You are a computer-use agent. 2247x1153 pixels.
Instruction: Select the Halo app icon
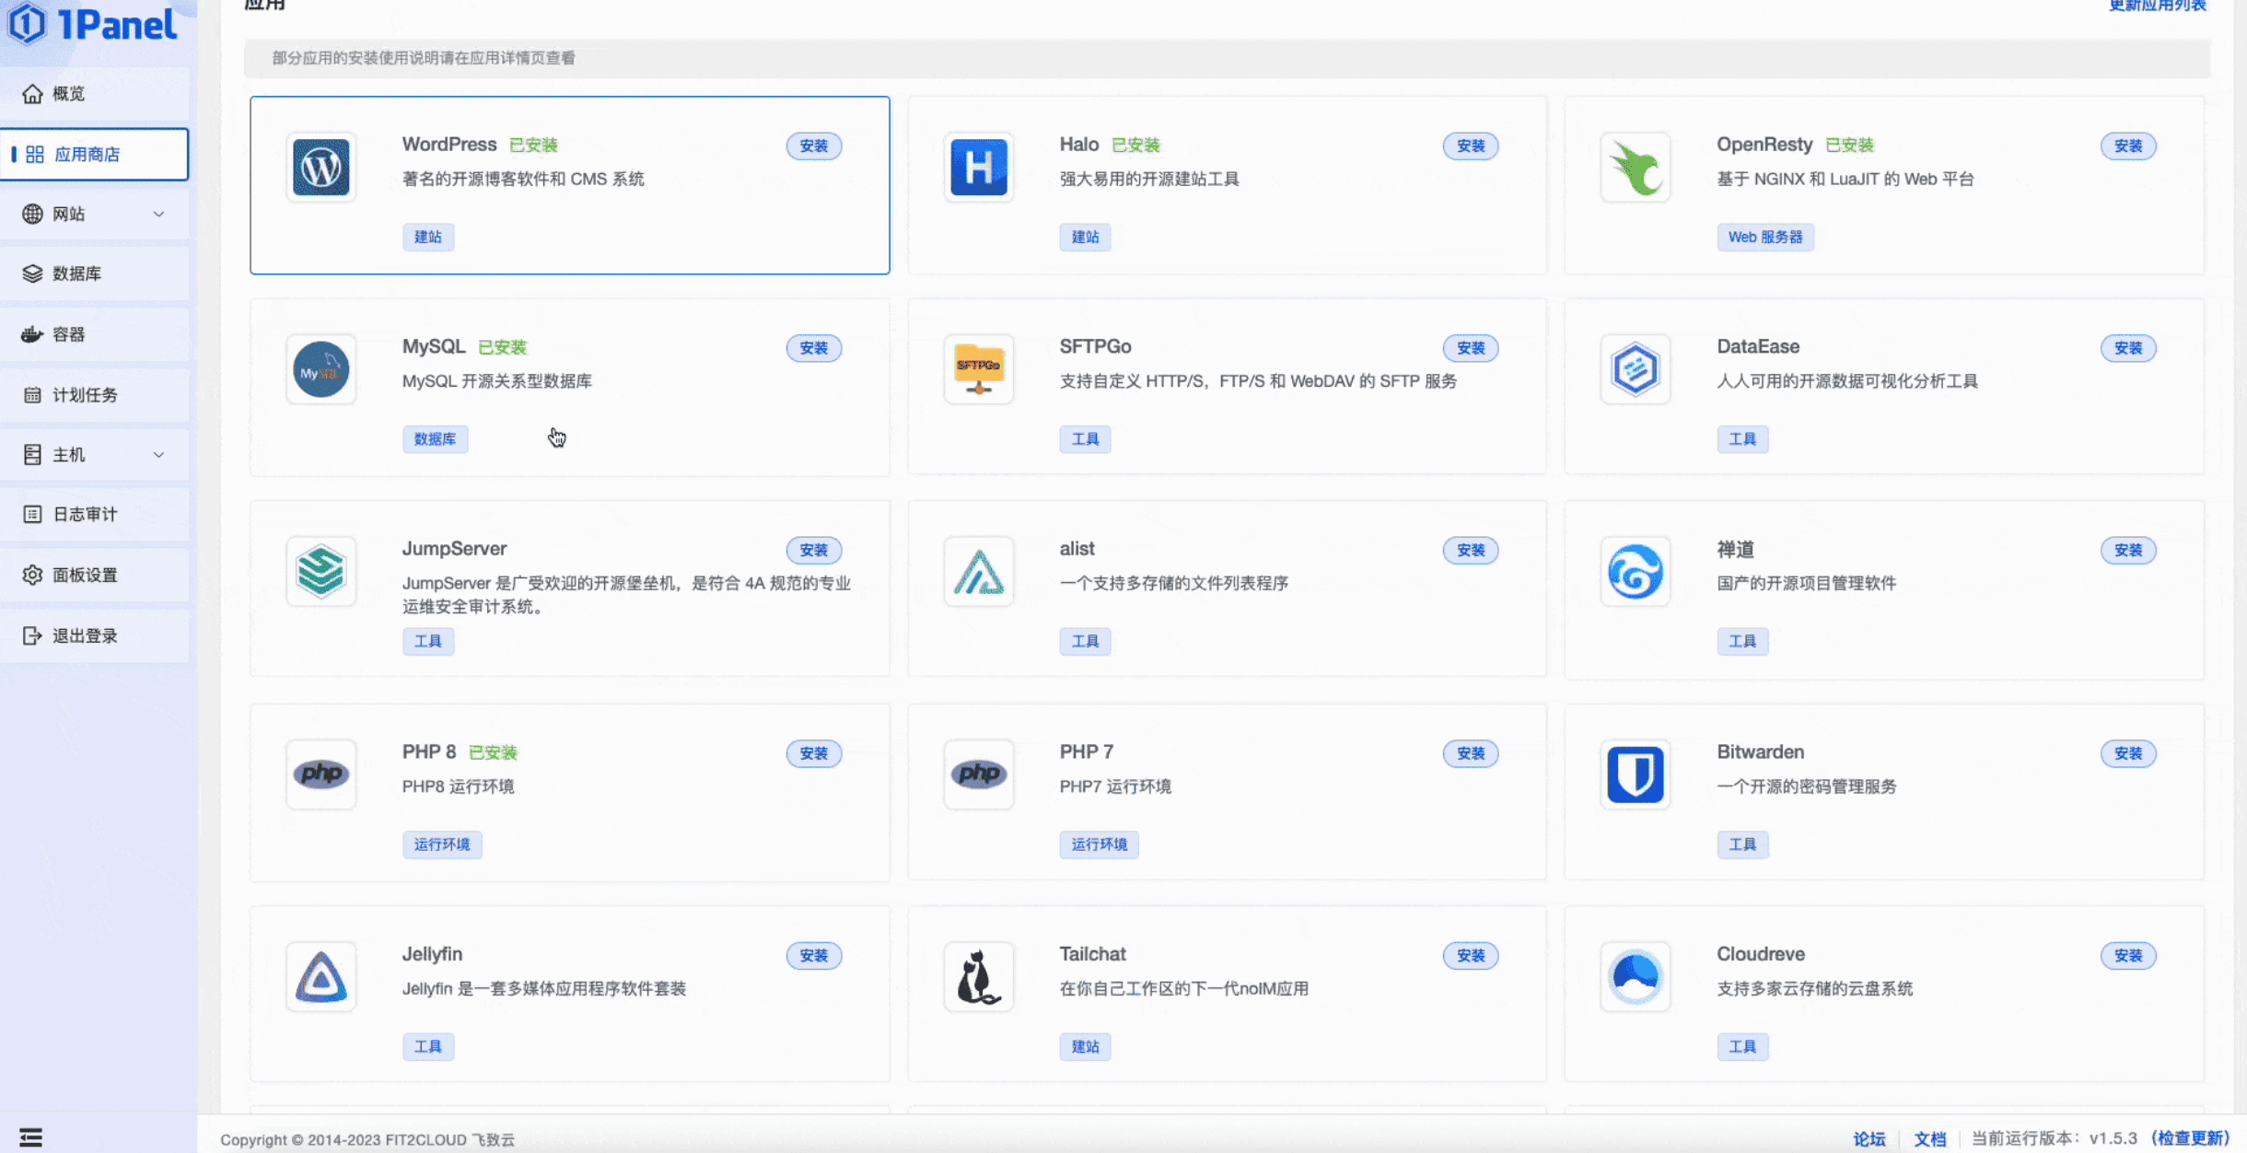(977, 168)
